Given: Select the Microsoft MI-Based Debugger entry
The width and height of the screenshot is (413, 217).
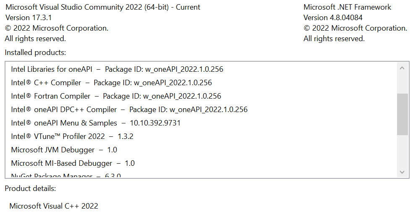Looking at the screenshot, I should pyautogui.click(x=73, y=163).
